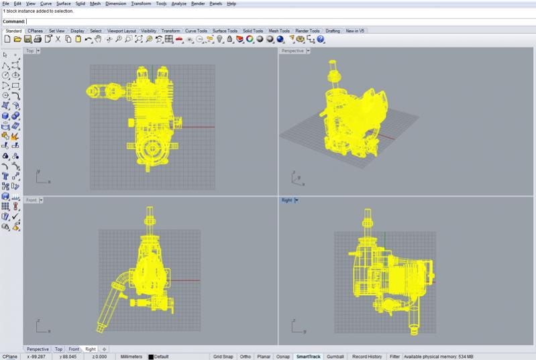Save the model with the floppy icon
This screenshot has height=360, width=536.
(28, 40)
